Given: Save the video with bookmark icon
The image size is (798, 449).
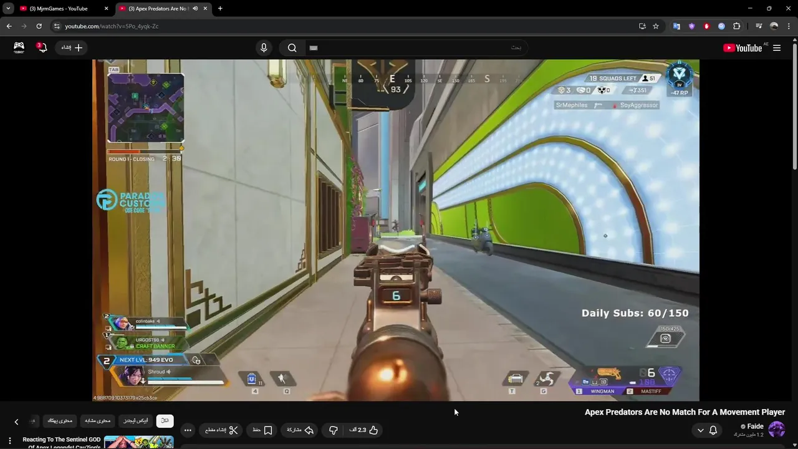Looking at the screenshot, I should pyautogui.click(x=262, y=430).
